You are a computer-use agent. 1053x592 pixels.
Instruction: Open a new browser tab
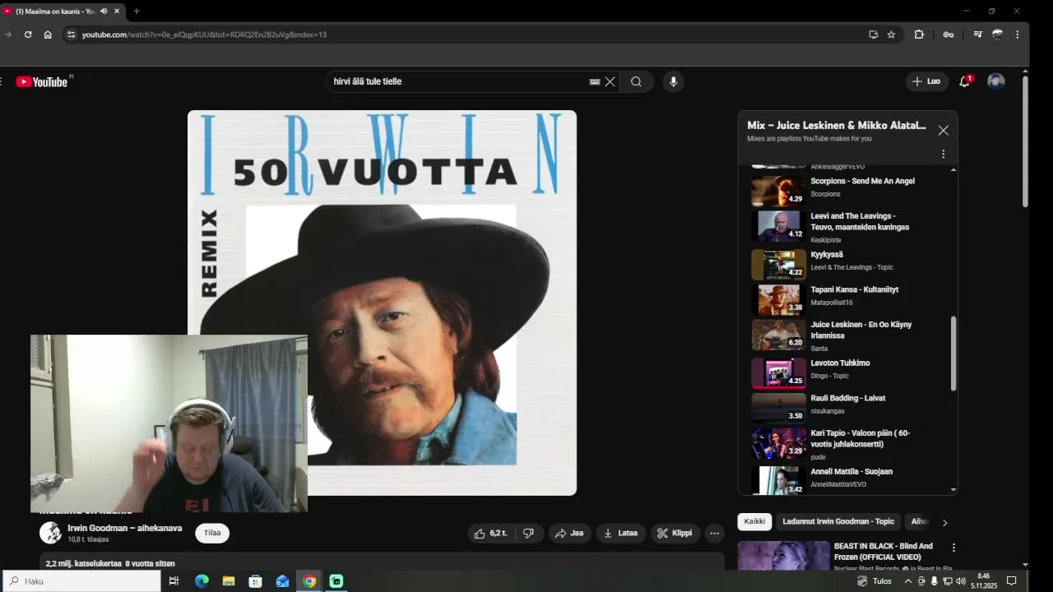[x=137, y=12]
